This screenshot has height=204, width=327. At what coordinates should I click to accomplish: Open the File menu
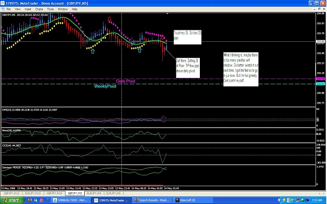point(8,9)
